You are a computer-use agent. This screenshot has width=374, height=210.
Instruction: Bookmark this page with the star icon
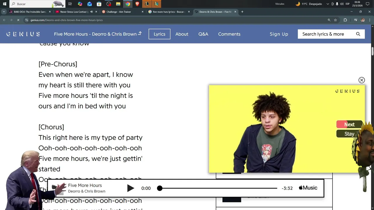coord(335,20)
